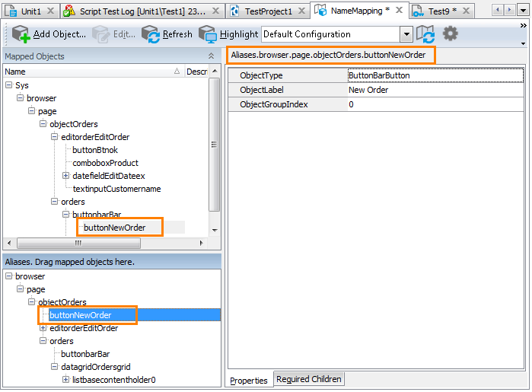Collapse objectOrders in Mapped Objects tree
The width and height of the screenshot is (532, 392).
tap(43, 123)
